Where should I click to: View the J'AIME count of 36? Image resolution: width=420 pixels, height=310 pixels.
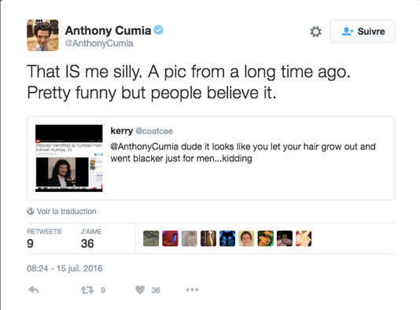pos(91,238)
